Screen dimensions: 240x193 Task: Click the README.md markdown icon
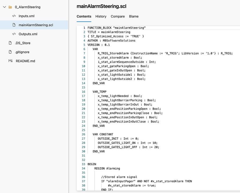tap(10, 61)
